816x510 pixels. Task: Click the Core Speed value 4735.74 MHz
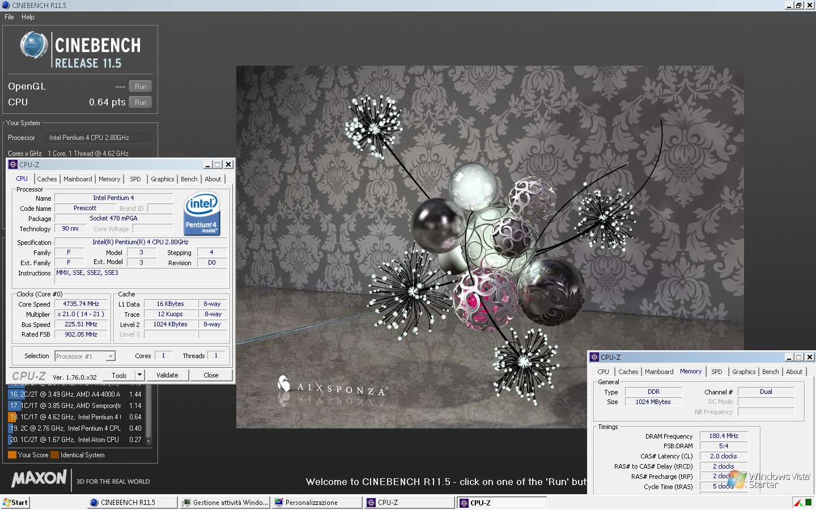pyautogui.click(x=81, y=304)
